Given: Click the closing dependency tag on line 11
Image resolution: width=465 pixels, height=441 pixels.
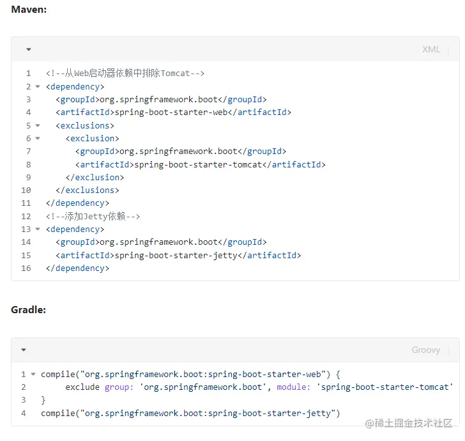Looking at the screenshot, I should (78, 203).
